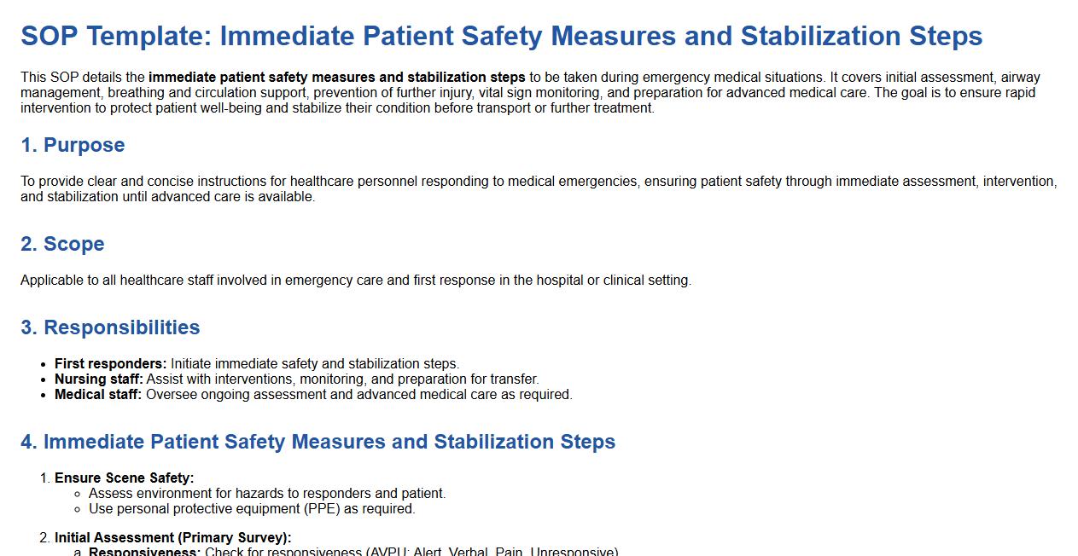
Task: Click the "1. Purpose" heading
Action: [x=73, y=145]
